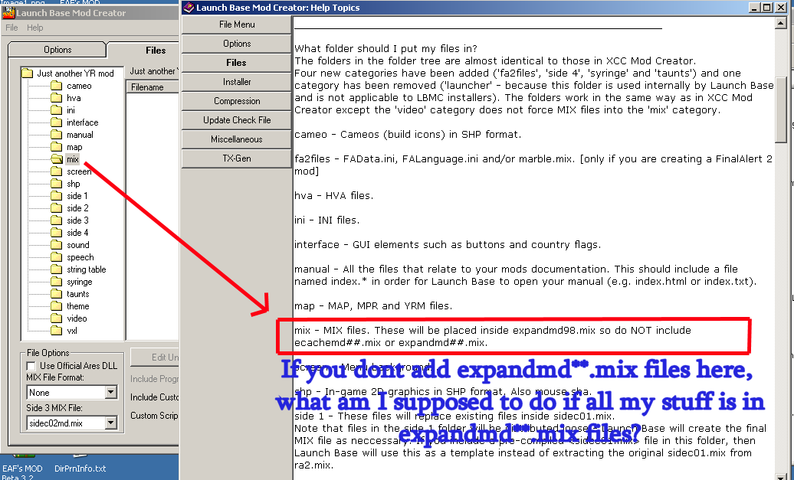Open the Compression help topic
794x480 pixels.
[x=237, y=101]
